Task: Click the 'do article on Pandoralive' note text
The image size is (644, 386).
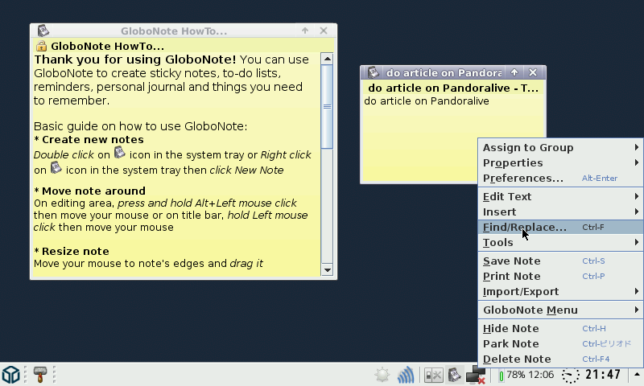Action: [427, 101]
